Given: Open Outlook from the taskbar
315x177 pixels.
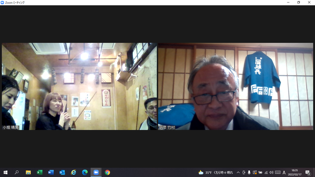Looking at the screenshot, I should click(x=62, y=173).
